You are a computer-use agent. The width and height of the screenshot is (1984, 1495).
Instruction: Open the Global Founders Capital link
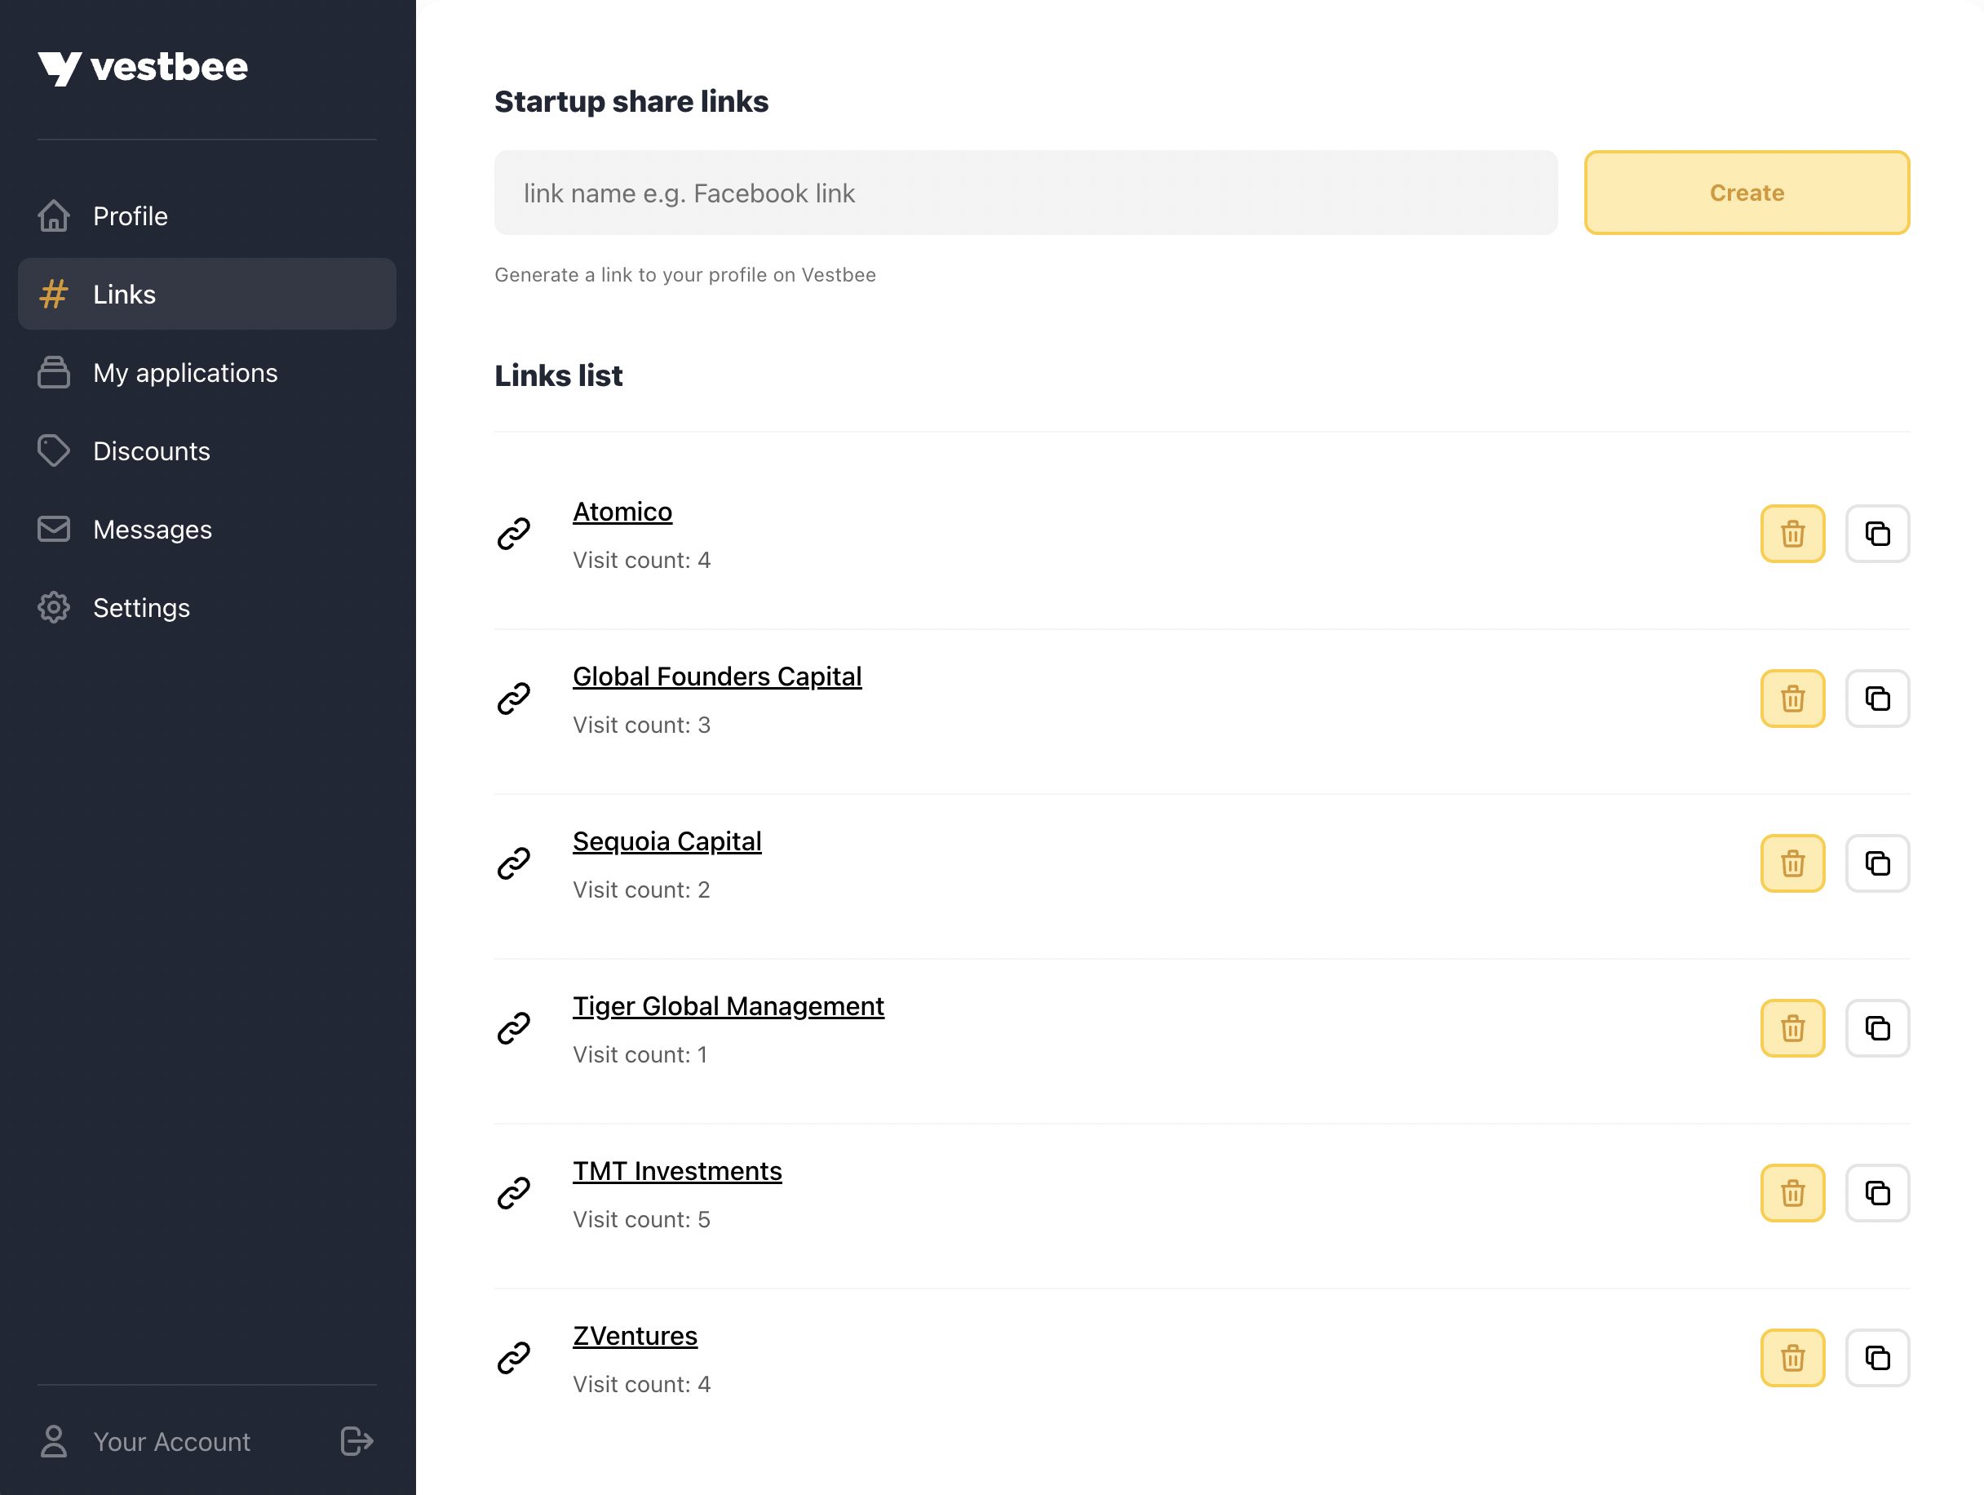[x=716, y=677]
